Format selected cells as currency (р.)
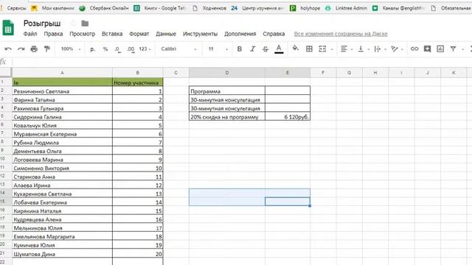The height and width of the screenshot is (265, 472). coord(92,49)
